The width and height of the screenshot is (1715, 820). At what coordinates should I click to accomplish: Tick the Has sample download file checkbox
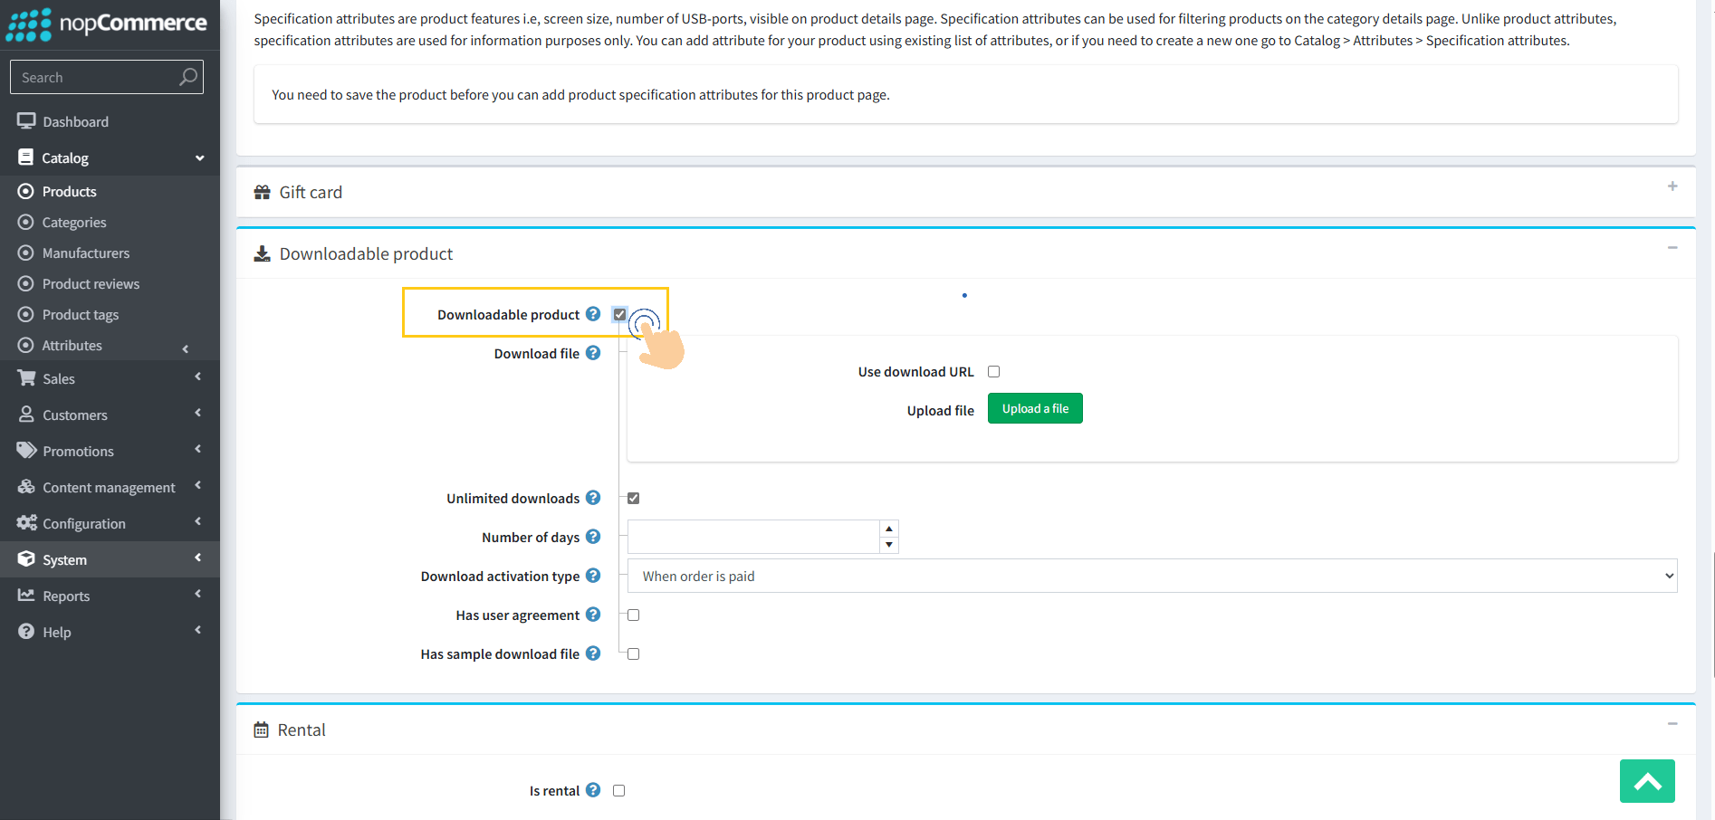point(634,654)
